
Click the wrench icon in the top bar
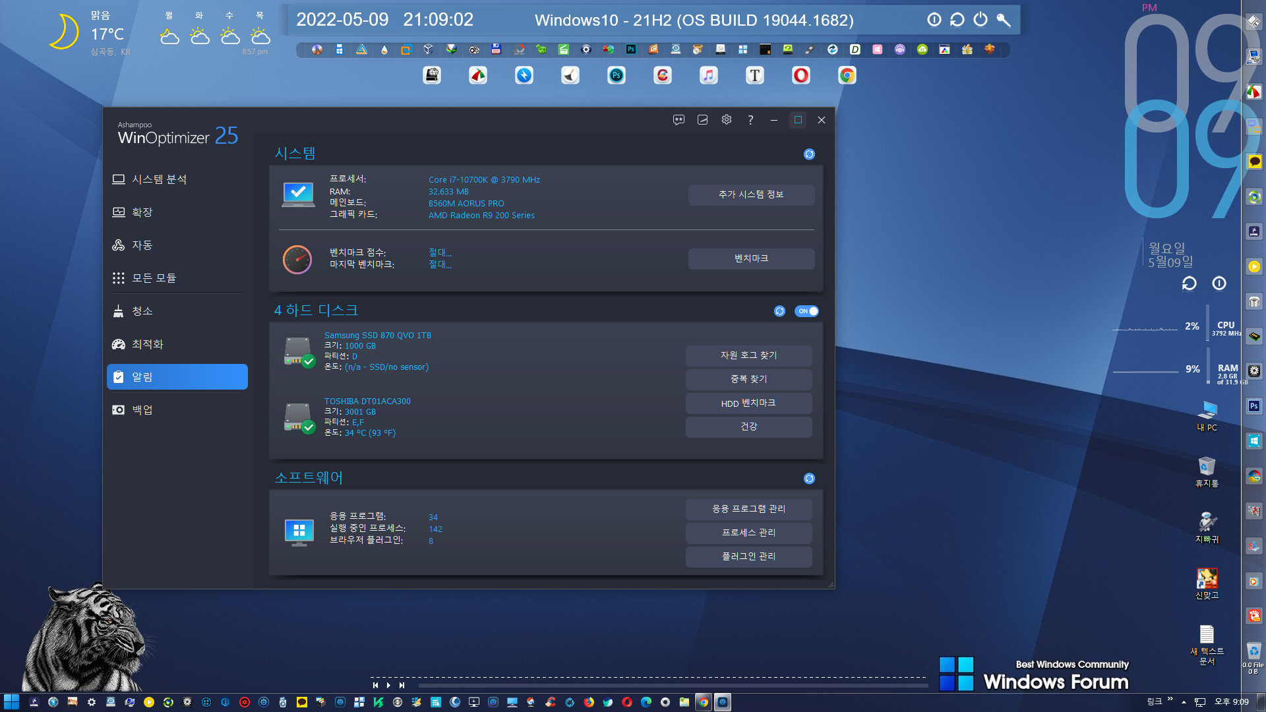[1003, 20]
